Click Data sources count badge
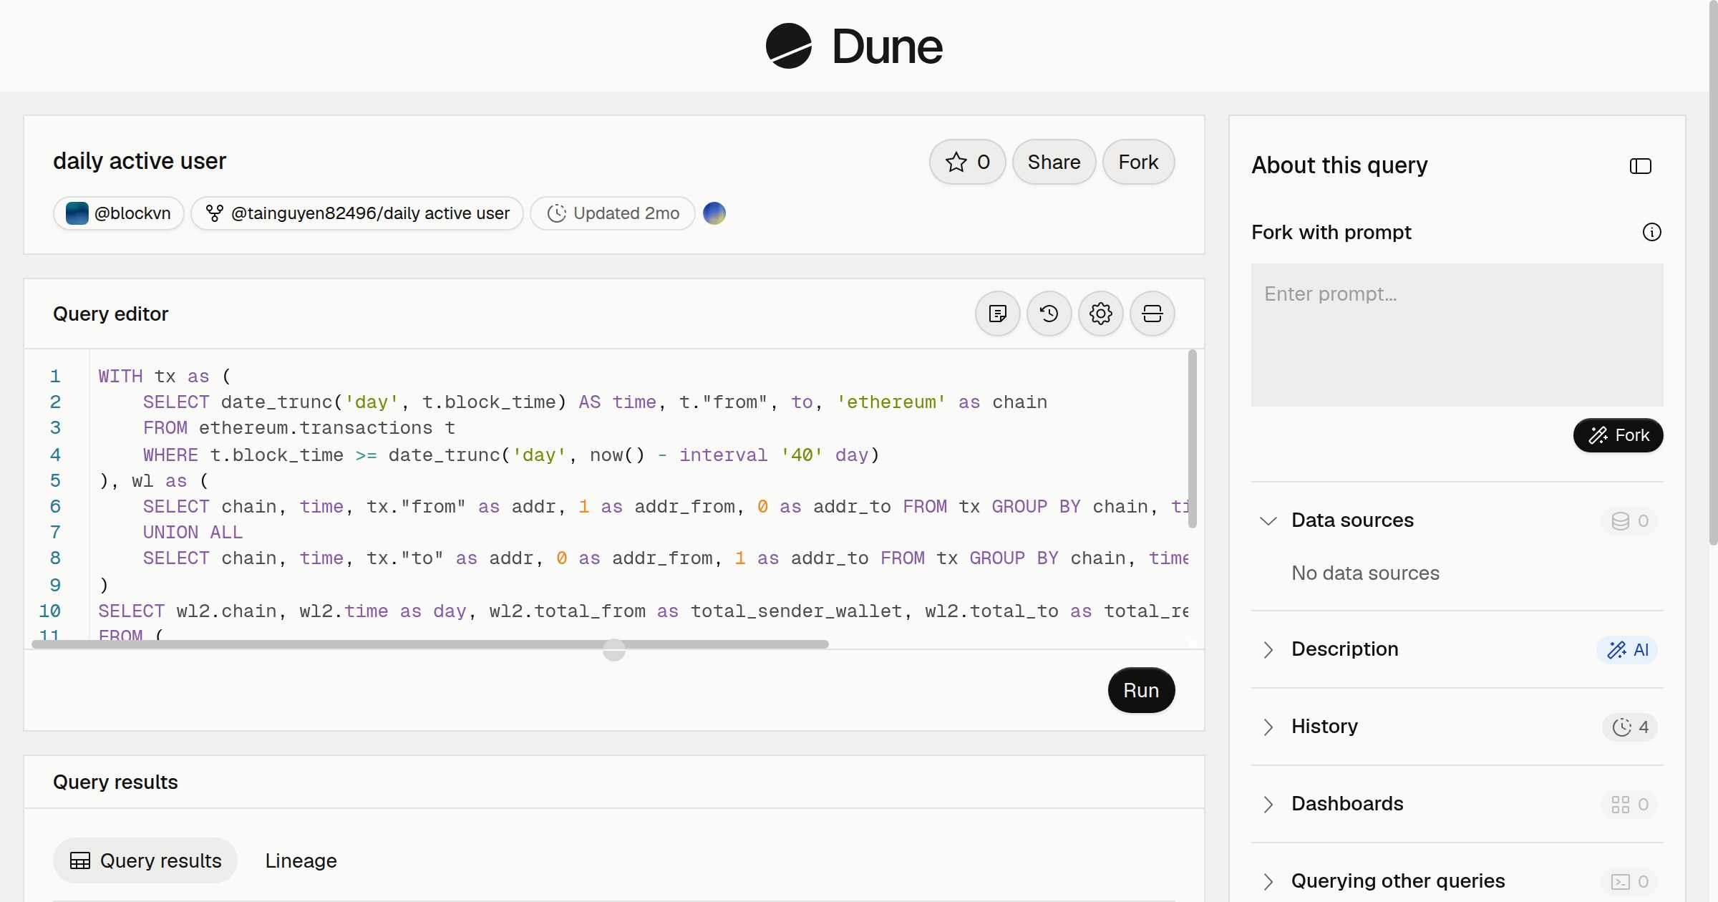The image size is (1718, 902). pyautogui.click(x=1629, y=520)
